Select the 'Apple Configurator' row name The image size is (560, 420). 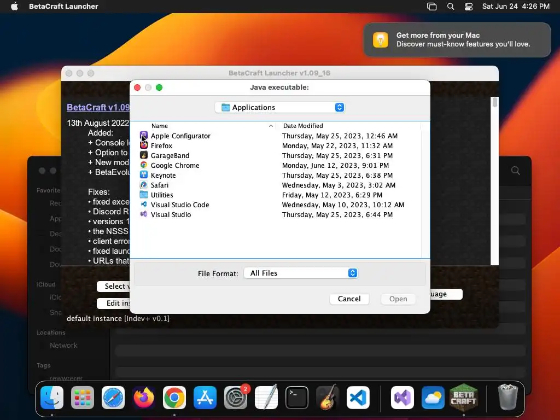[x=180, y=136]
